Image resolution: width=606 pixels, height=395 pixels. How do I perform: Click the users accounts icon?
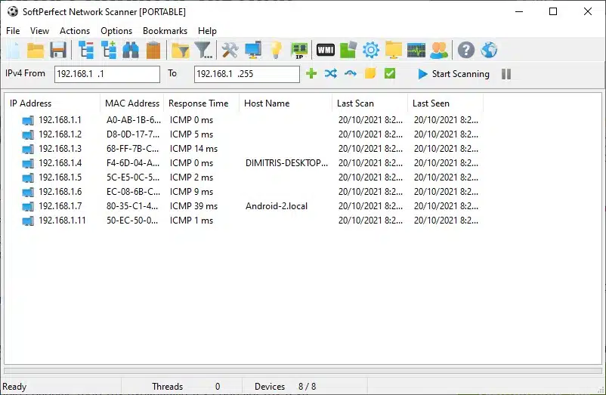tap(439, 51)
